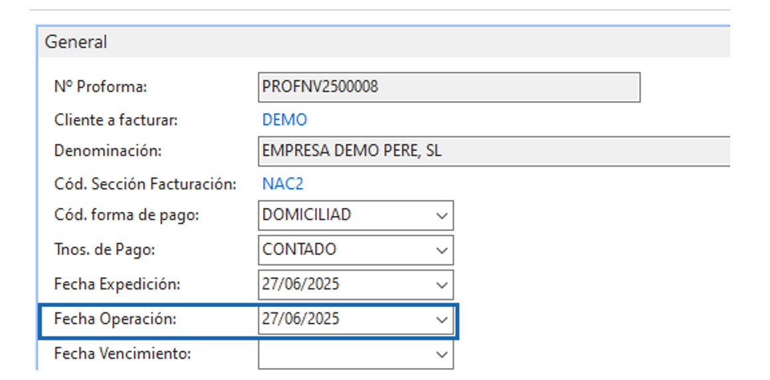The image size is (770, 380).
Task: Open the Fecha Vencimiento dropdown arrow
Action: pos(441,355)
